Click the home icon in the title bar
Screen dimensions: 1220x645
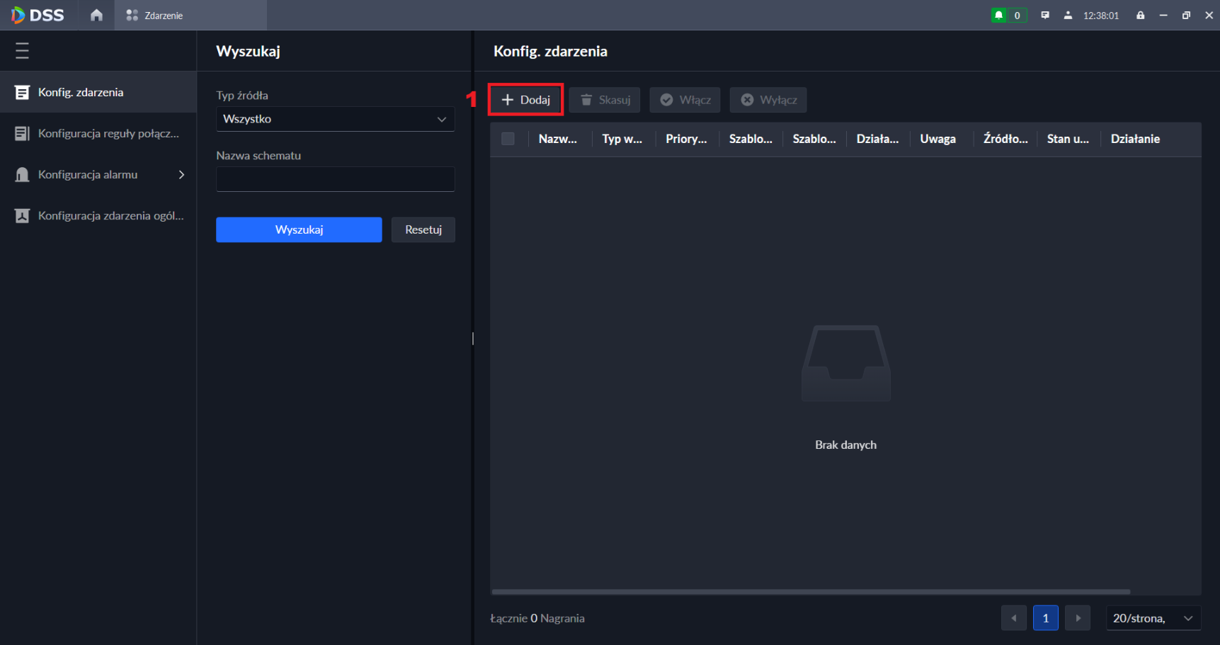[x=96, y=15]
